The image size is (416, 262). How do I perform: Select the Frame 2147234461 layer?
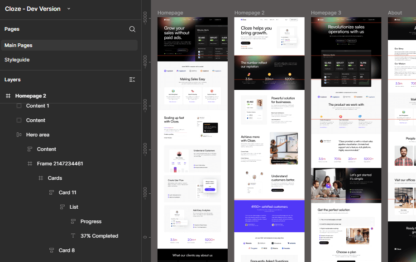tap(60, 164)
